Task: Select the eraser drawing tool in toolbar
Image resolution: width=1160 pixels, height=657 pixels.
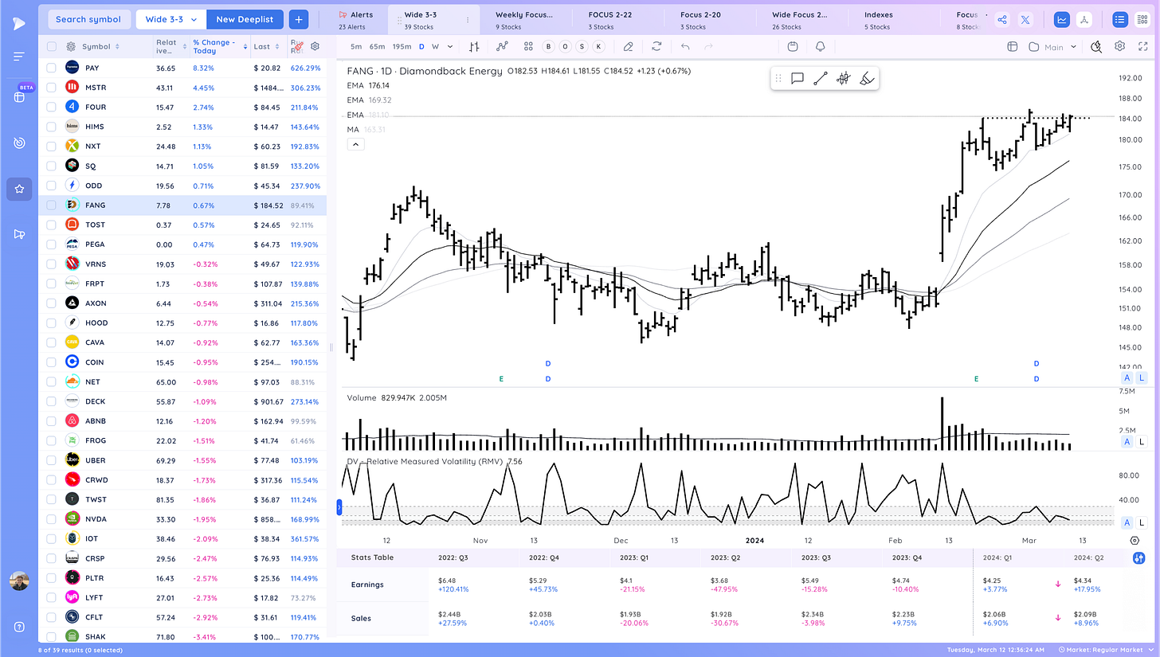Action: pos(629,47)
